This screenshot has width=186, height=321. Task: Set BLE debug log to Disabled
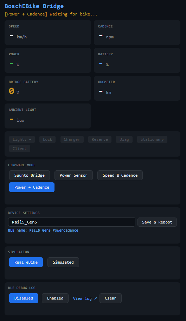pyautogui.click(x=24, y=298)
